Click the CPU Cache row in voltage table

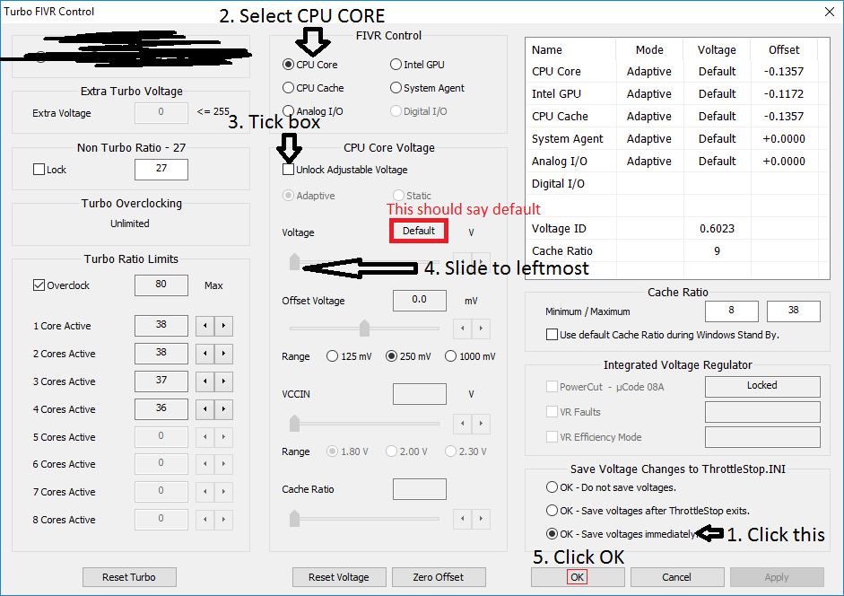coord(677,117)
